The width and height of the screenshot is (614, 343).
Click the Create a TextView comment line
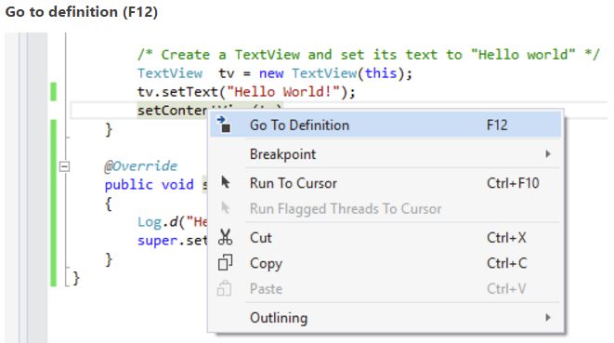pos(368,54)
